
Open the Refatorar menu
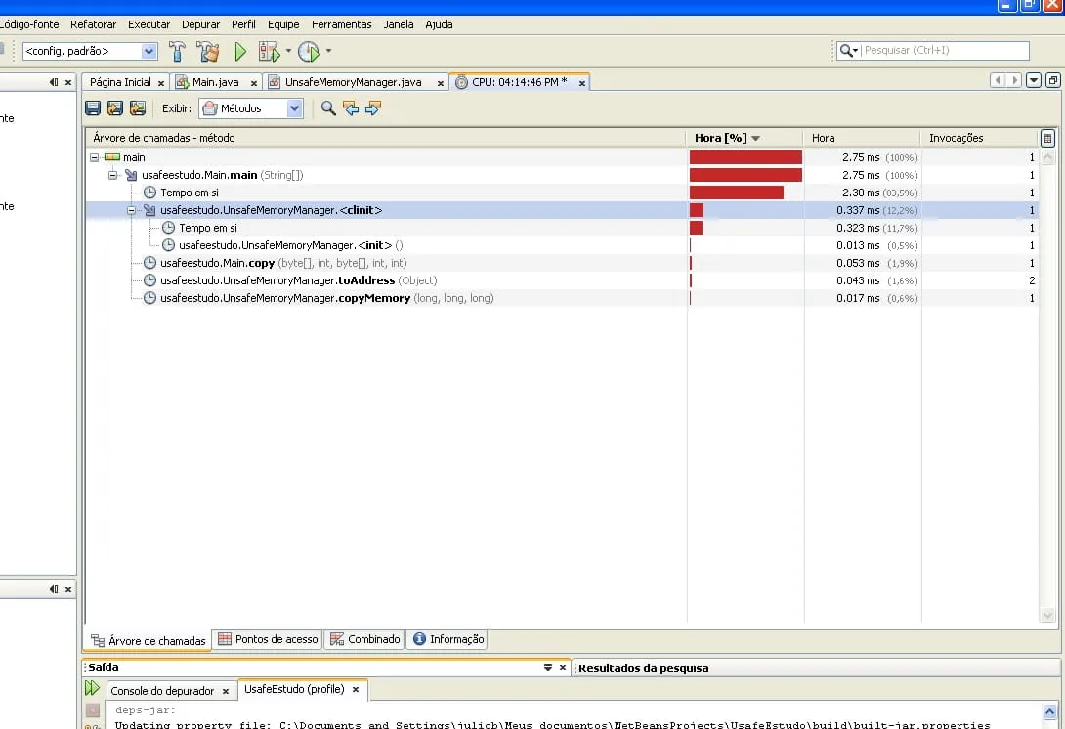pyautogui.click(x=93, y=24)
